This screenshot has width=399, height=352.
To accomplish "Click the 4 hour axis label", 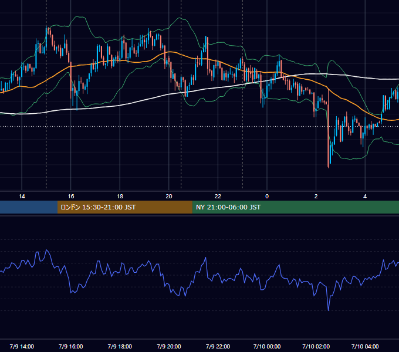I will [365, 197].
